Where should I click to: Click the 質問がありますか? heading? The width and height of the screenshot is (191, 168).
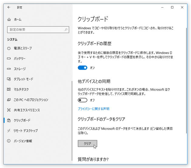[x=93, y=159]
